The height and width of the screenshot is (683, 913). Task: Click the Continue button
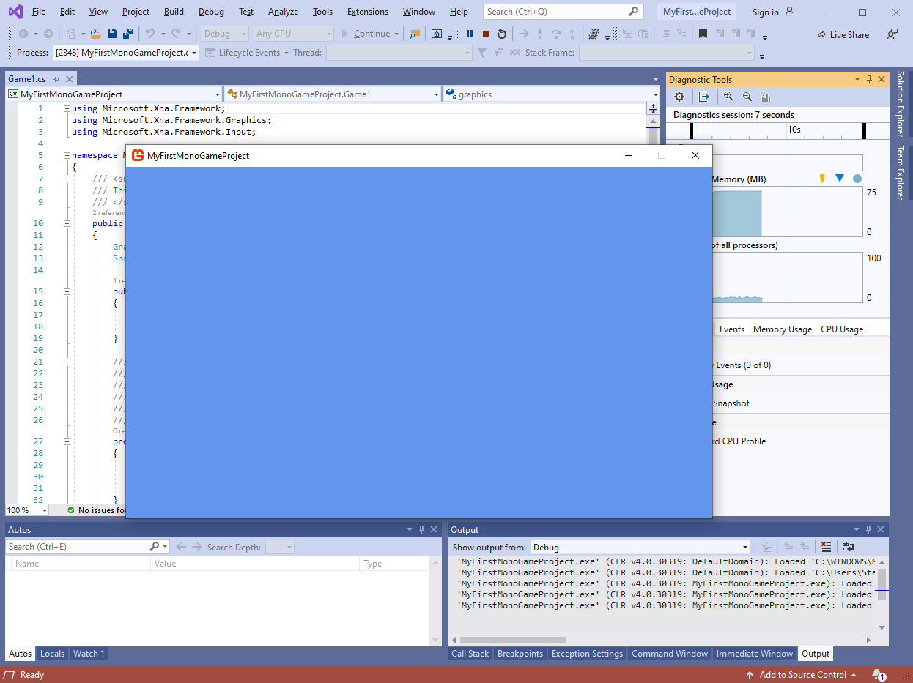pos(366,34)
